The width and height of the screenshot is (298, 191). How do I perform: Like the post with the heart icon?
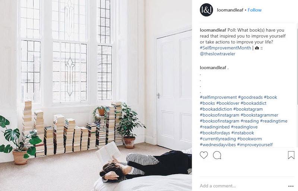click(x=204, y=155)
